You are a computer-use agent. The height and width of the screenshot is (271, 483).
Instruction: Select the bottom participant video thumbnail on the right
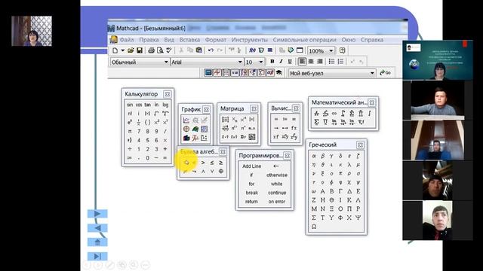coord(438,221)
